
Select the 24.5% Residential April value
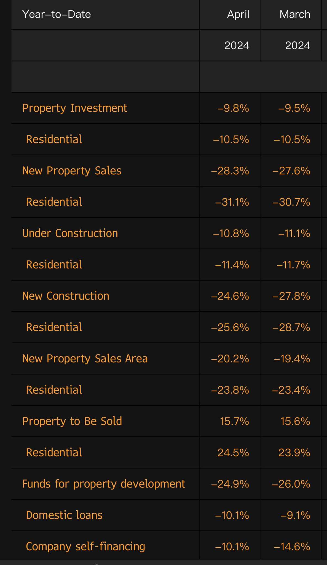click(233, 453)
